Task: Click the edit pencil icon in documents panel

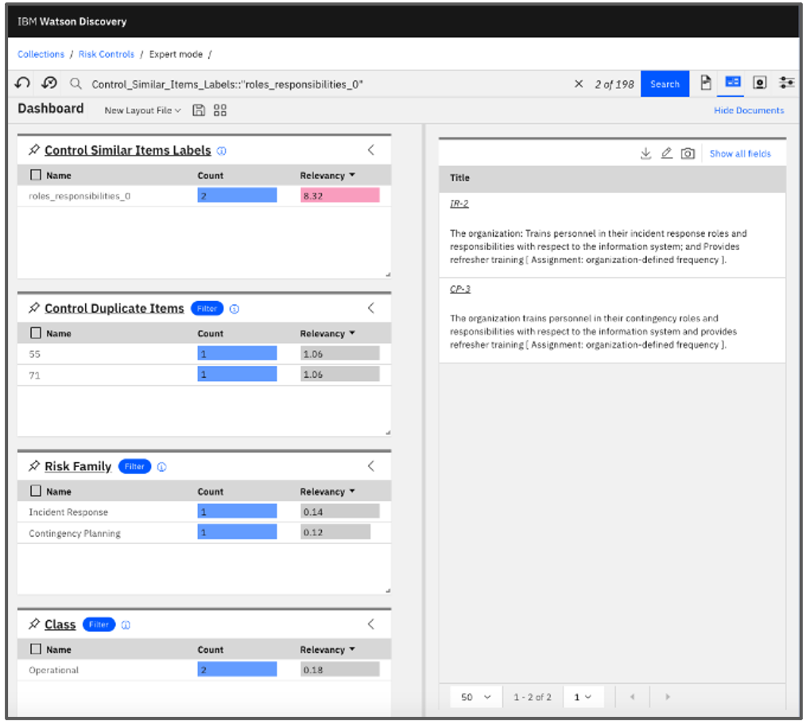Action: click(666, 153)
